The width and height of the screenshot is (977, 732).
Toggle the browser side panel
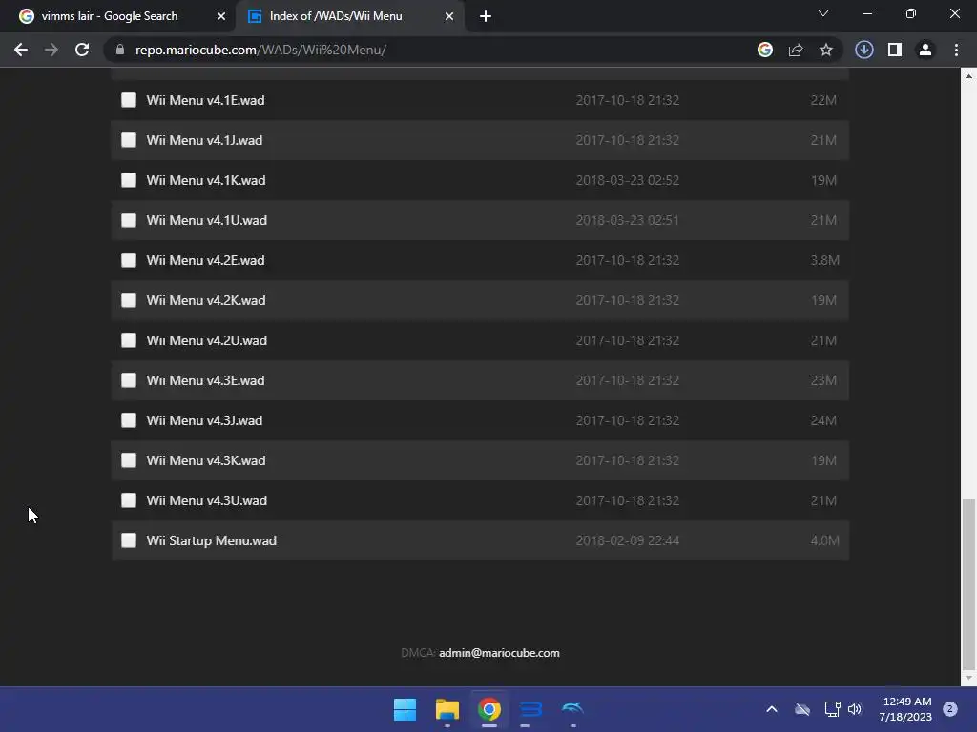click(895, 50)
